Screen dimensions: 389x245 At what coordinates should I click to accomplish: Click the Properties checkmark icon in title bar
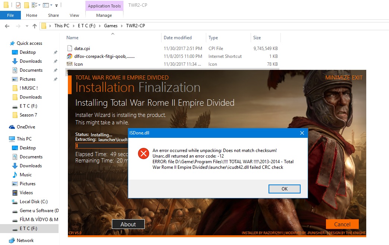point(18,6)
